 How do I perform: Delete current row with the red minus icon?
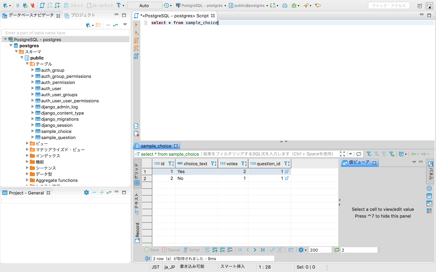[230, 250]
